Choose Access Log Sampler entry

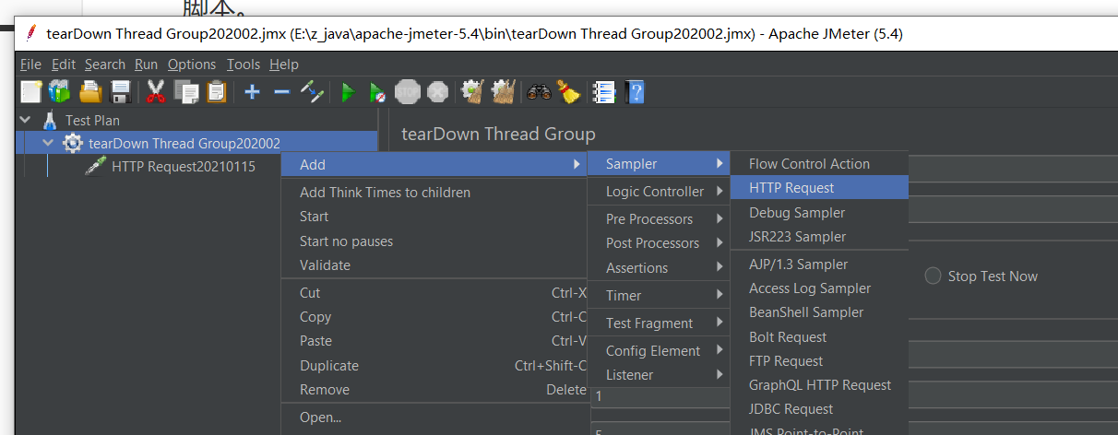[819, 288]
